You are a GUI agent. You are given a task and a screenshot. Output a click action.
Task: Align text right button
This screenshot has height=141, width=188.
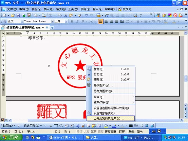point(111,22)
